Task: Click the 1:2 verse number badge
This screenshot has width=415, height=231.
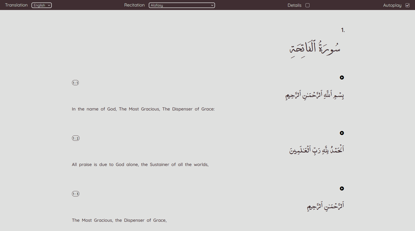Action: pos(76,138)
